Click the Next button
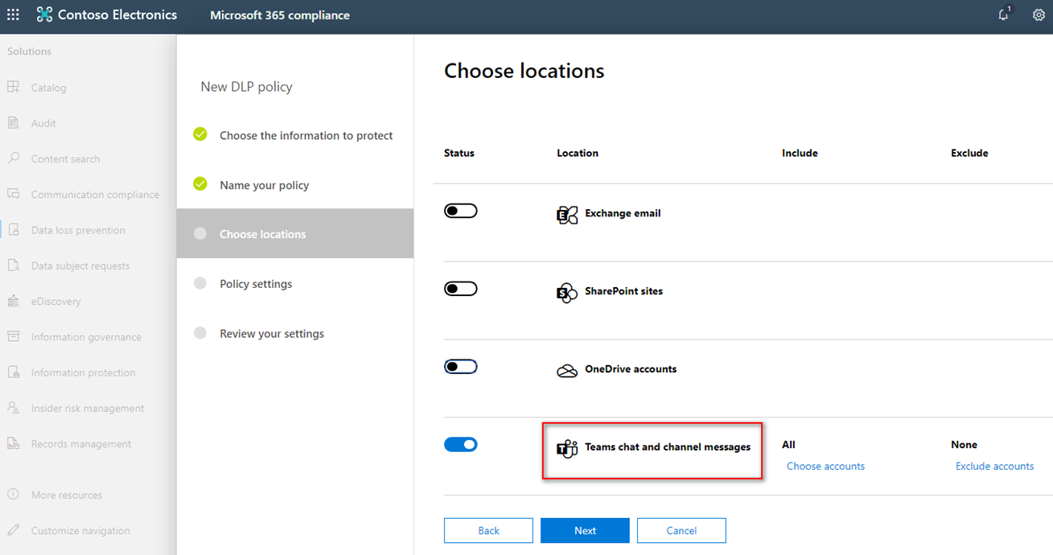The height and width of the screenshot is (555, 1053). point(585,530)
